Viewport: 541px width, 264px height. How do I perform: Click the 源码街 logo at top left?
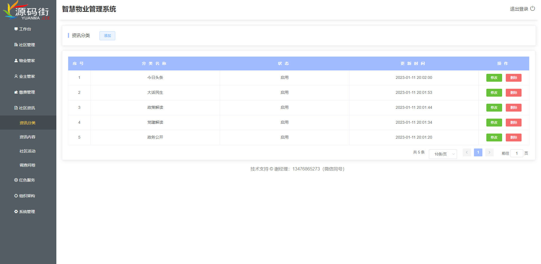[27, 11]
